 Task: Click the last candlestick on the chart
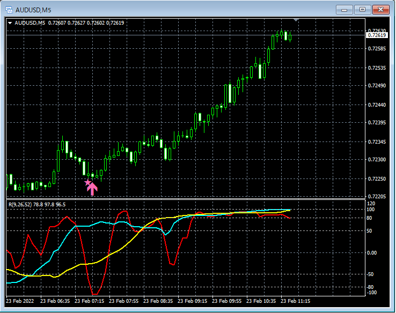tap(290, 37)
